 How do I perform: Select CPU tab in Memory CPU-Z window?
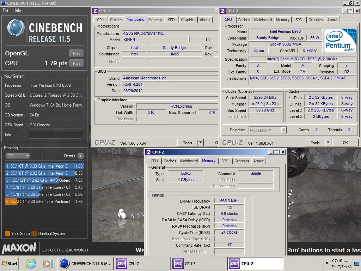[154, 161]
